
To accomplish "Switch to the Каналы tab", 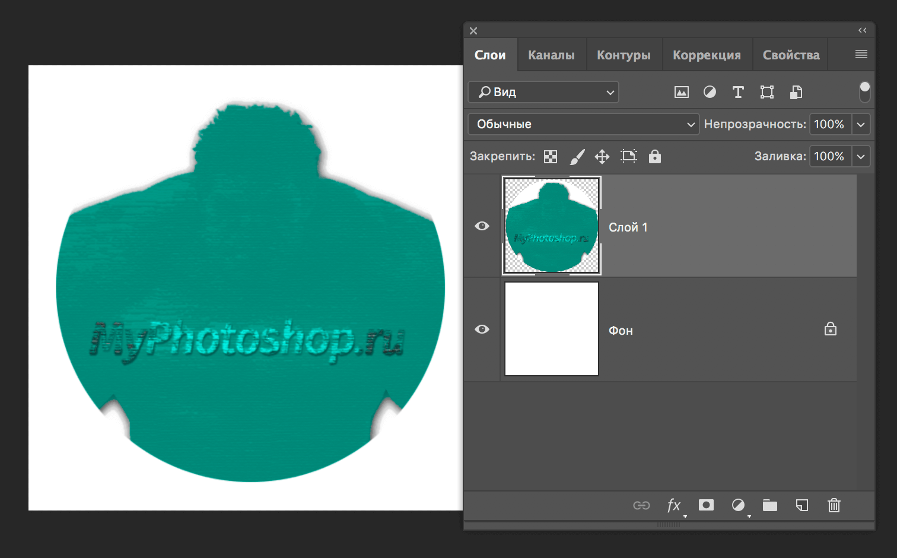I will pyautogui.click(x=551, y=54).
